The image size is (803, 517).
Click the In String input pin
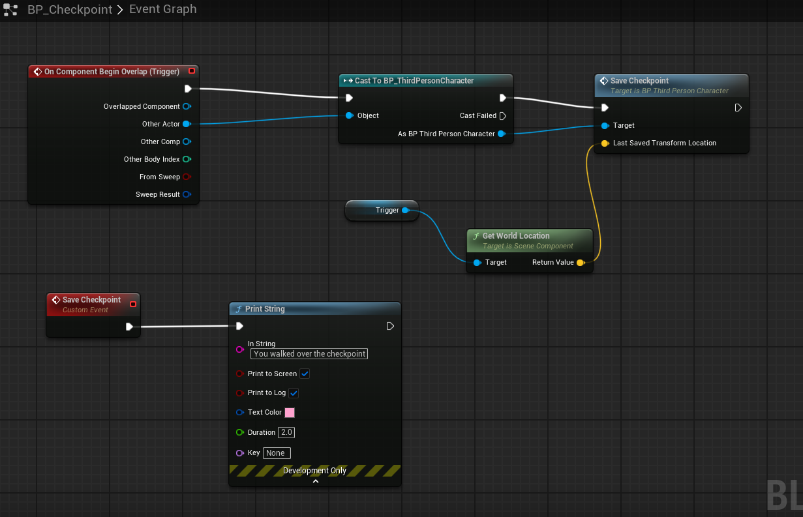(239, 349)
